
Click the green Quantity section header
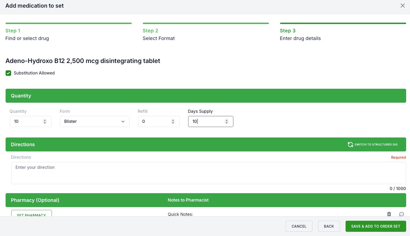(x=206, y=96)
